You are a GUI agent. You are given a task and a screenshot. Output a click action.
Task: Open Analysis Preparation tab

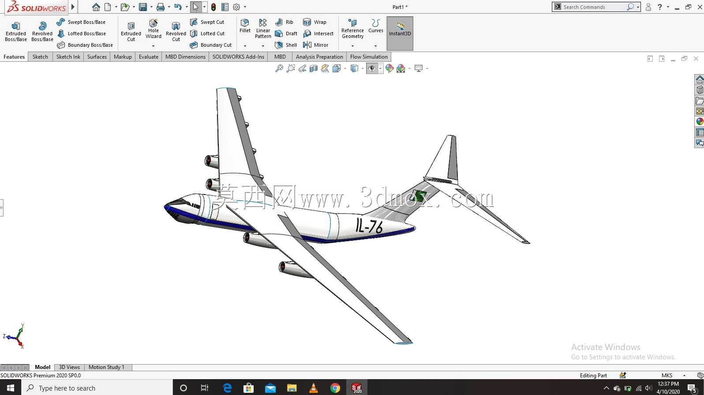click(x=319, y=57)
